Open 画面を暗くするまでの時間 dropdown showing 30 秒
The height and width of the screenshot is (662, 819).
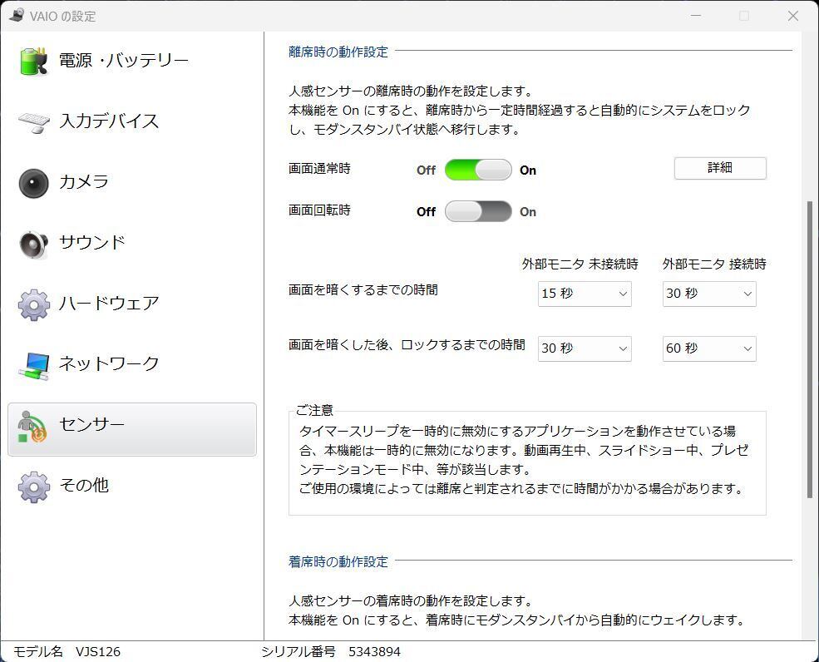tap(709, 294)
